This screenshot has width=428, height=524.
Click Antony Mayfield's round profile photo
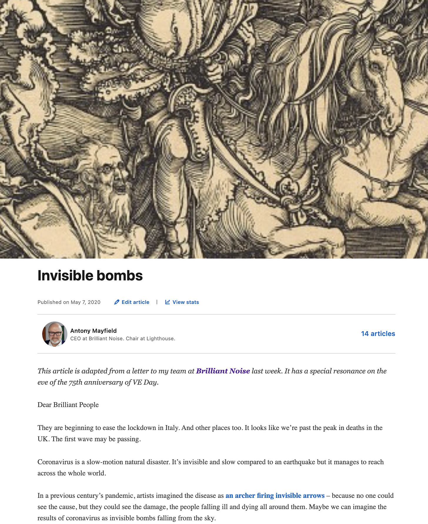[x=55, y=334]
